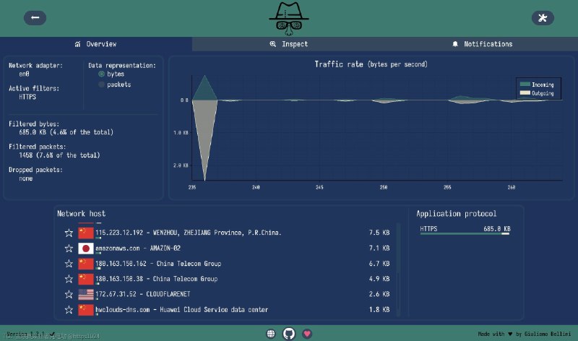
Task: Click the Overview tab chart icon
Action: pos(77,44)
